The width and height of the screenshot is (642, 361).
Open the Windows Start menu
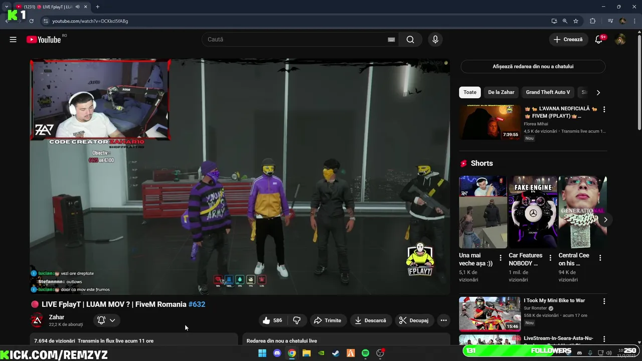point(262,353)
